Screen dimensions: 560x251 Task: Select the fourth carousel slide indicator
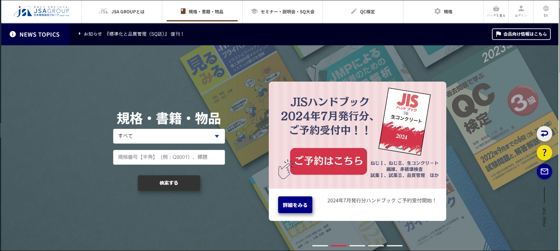click(376, 245)
